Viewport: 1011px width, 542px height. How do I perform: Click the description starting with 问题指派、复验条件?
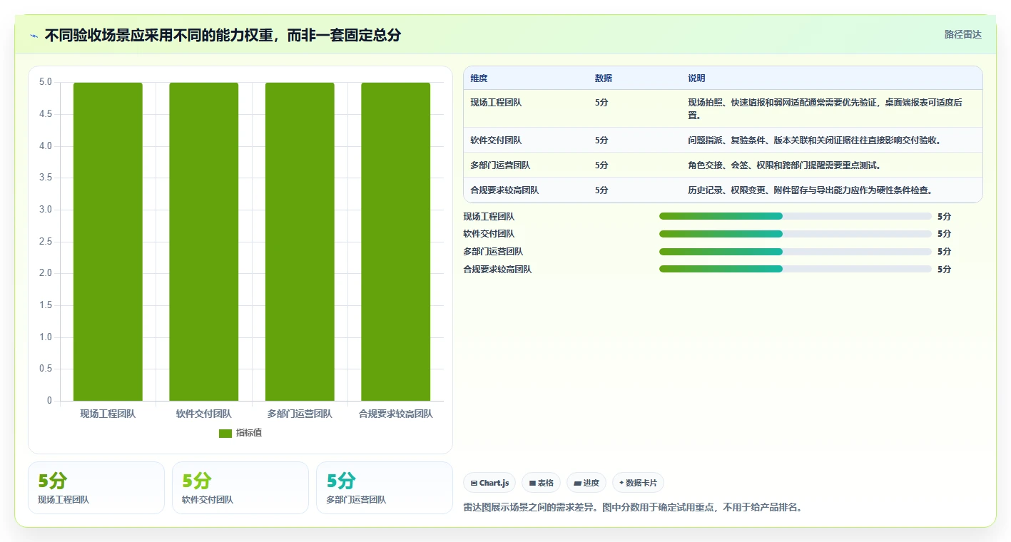tap(815, 140)
